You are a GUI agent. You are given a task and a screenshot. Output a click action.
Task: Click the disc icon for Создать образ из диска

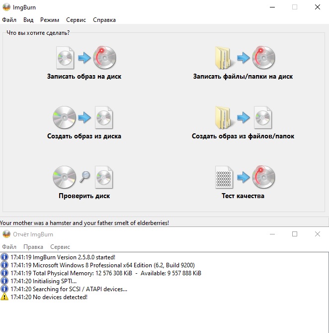[x=64, y=117]
